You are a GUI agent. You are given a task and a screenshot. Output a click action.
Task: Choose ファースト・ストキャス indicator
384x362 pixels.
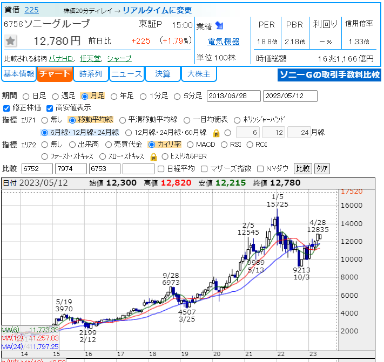[45, 156]
